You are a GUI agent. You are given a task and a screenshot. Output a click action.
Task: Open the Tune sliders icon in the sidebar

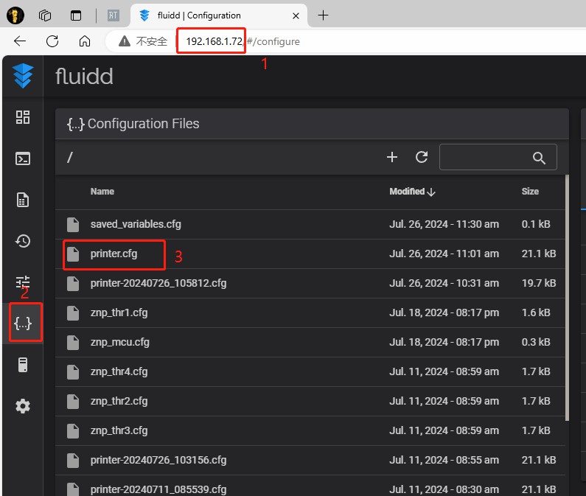tap(23, 282)
